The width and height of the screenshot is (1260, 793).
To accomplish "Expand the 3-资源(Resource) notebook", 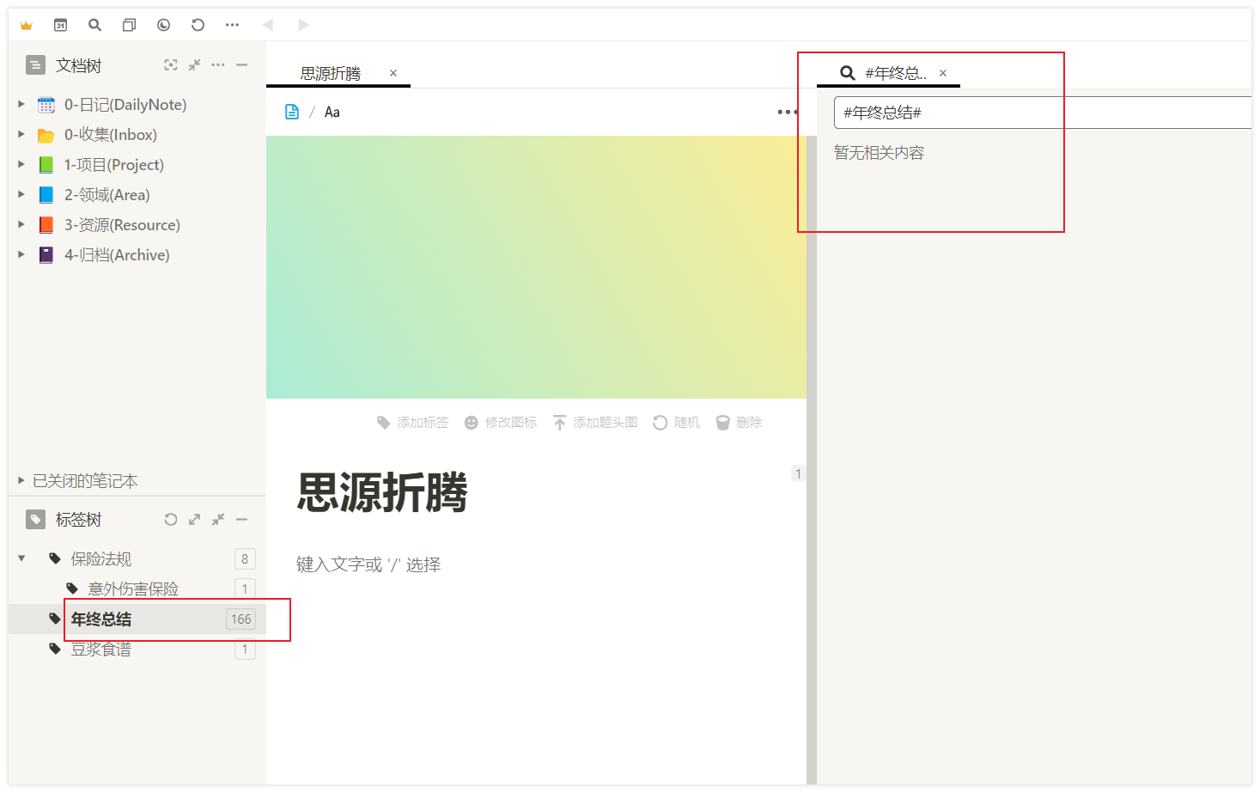I will [21, 224].
